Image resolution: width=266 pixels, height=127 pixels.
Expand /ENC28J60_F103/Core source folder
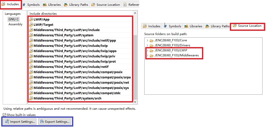(x=147, y=40)
